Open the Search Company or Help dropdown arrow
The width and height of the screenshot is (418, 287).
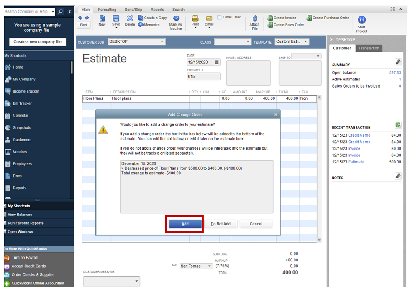(53, 11)
